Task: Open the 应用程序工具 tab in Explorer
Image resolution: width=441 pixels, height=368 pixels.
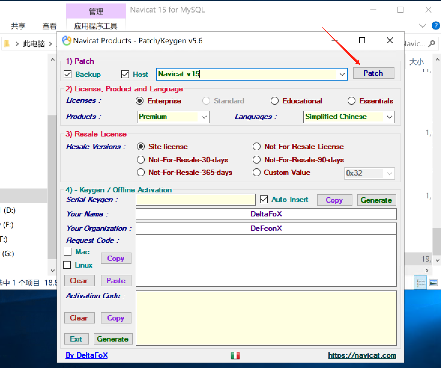Action: pyautogui.click(x=96, y=26)
